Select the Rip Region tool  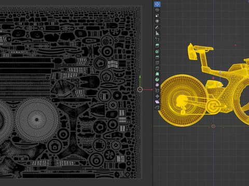click(157, 107)
